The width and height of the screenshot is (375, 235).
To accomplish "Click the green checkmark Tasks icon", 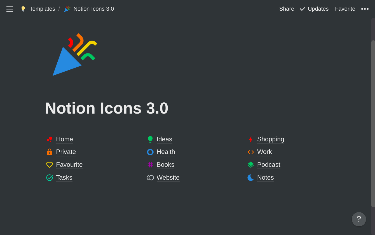I will [50, 178].
